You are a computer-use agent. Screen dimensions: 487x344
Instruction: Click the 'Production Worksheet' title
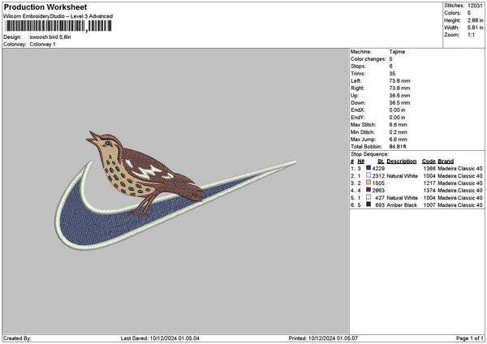click(45, 6)
